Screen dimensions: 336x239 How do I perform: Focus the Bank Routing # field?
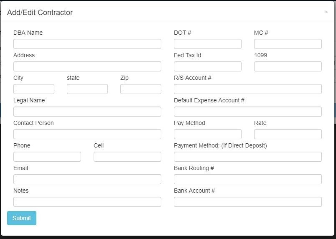click(x=248, y=179)
